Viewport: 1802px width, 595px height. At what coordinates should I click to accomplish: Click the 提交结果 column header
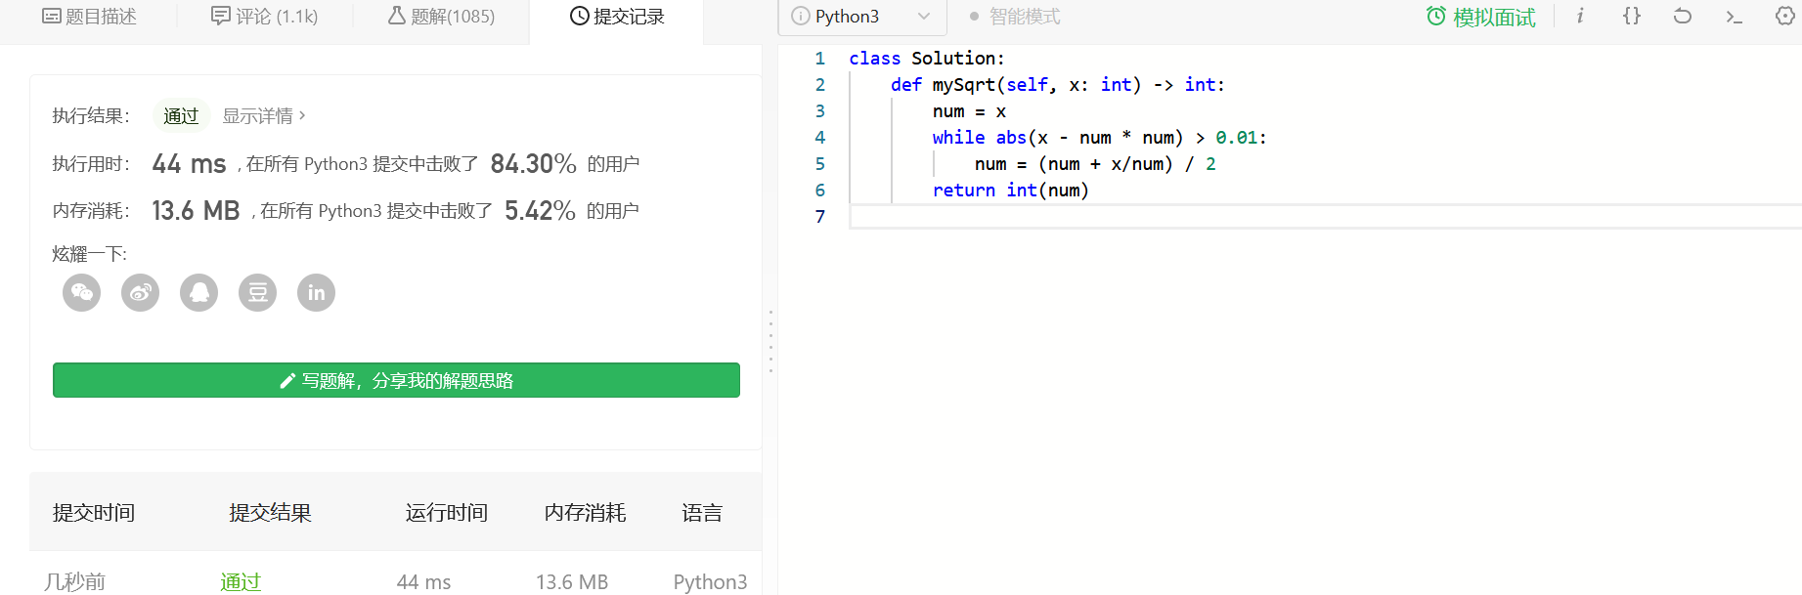click(x=271, y=513)
